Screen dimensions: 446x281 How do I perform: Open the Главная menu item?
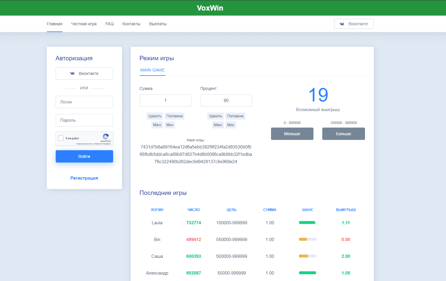(54, 24)
